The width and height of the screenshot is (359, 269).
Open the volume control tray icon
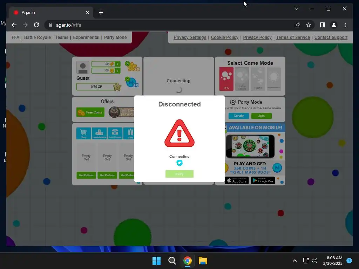[x=314, y=261]
